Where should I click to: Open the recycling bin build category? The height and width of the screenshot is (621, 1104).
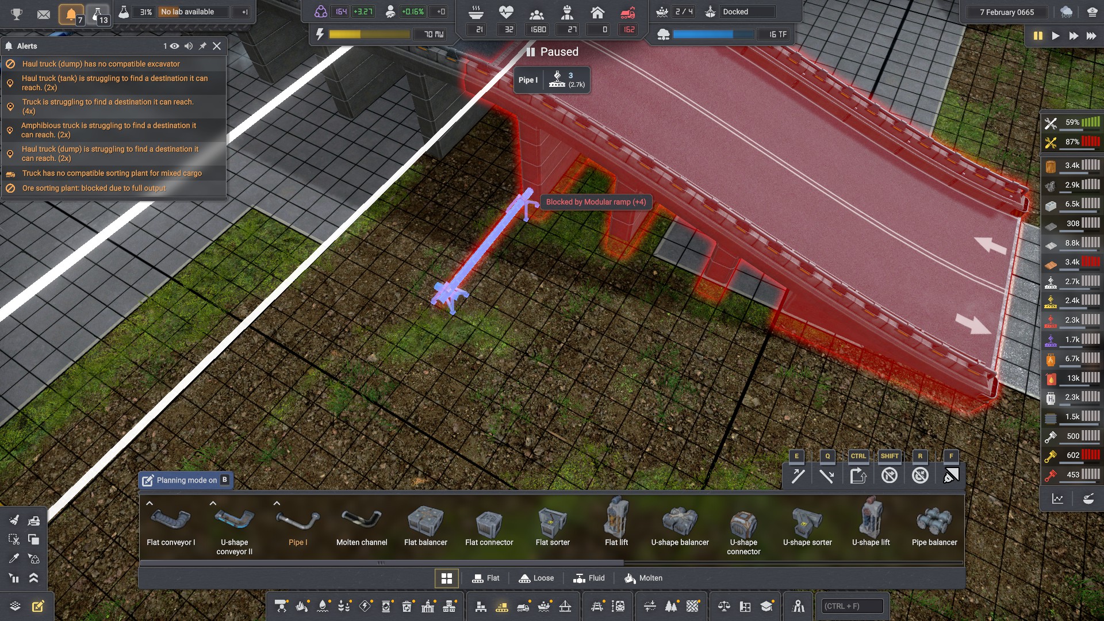407,606
